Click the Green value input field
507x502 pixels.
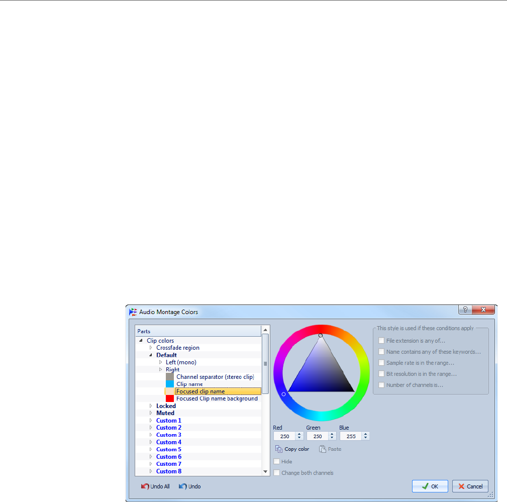coord(318,436)
